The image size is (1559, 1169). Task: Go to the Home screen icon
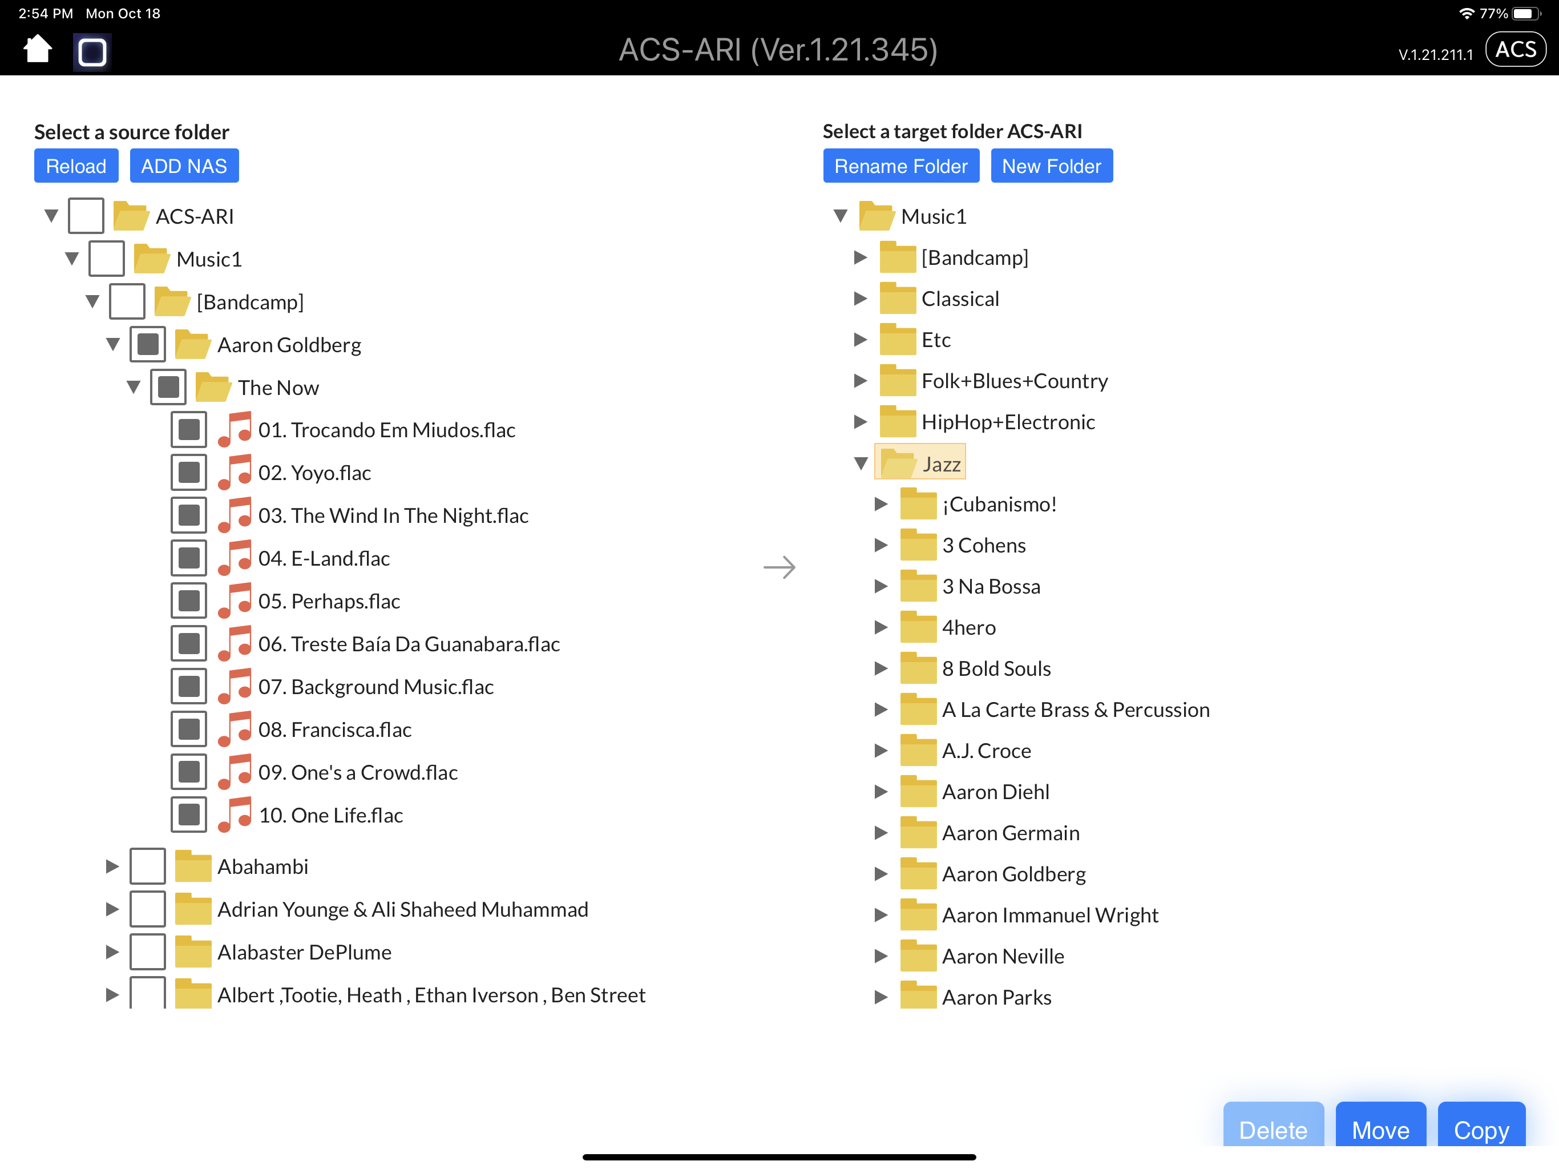pos(37,49)
